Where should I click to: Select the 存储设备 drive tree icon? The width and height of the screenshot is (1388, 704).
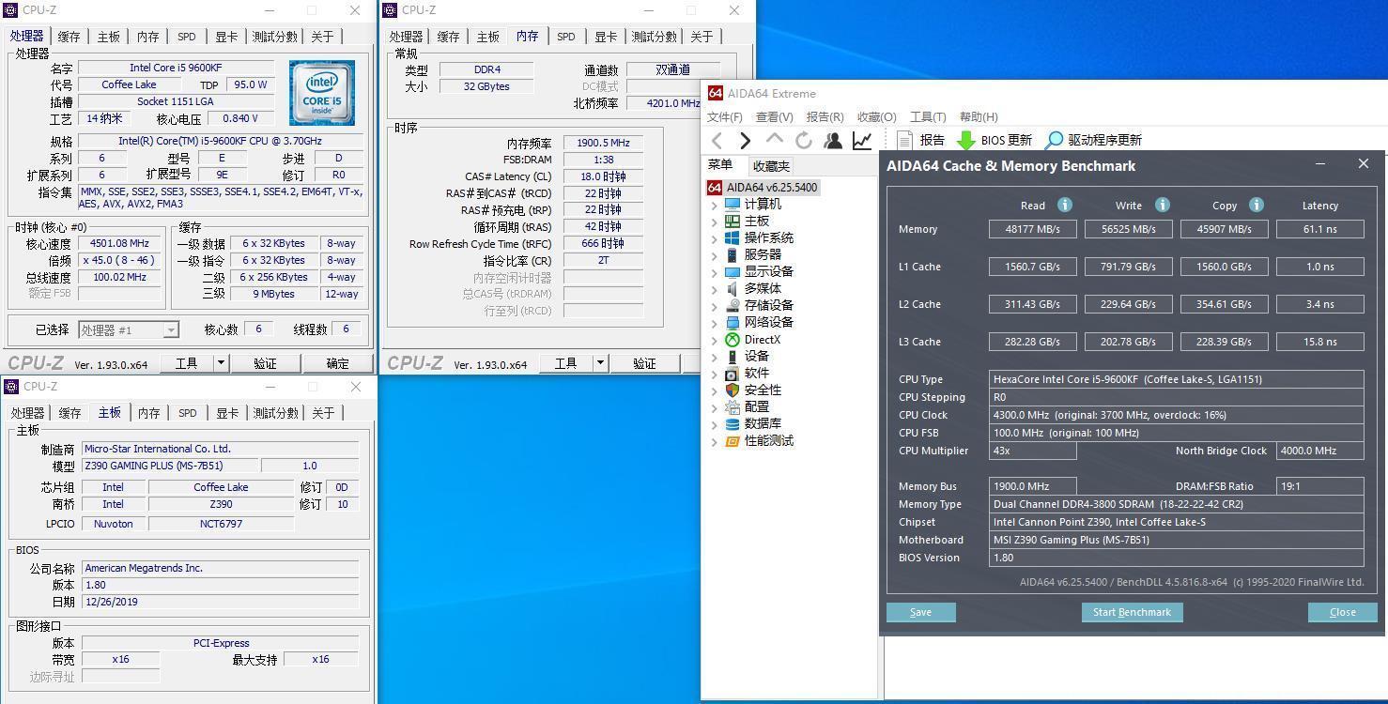point(733,305)
